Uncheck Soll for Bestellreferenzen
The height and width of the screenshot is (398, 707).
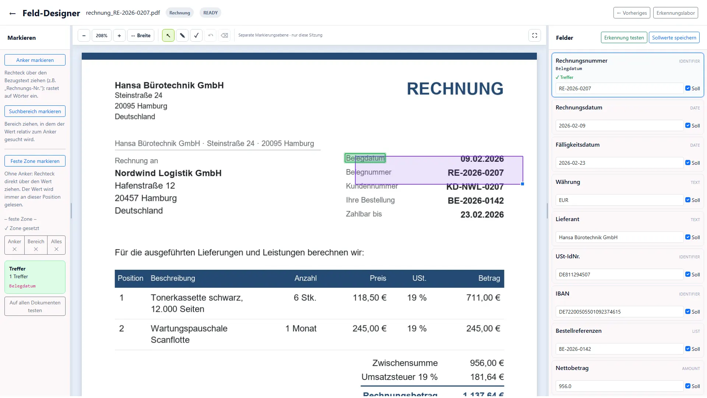click(688, 349)
